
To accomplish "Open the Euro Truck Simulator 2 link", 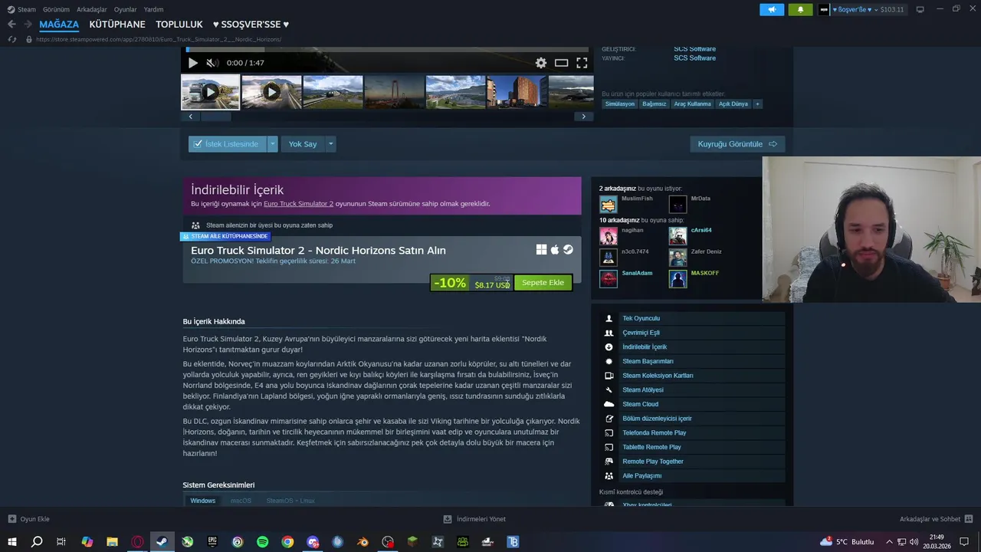I will click(298, 204).
